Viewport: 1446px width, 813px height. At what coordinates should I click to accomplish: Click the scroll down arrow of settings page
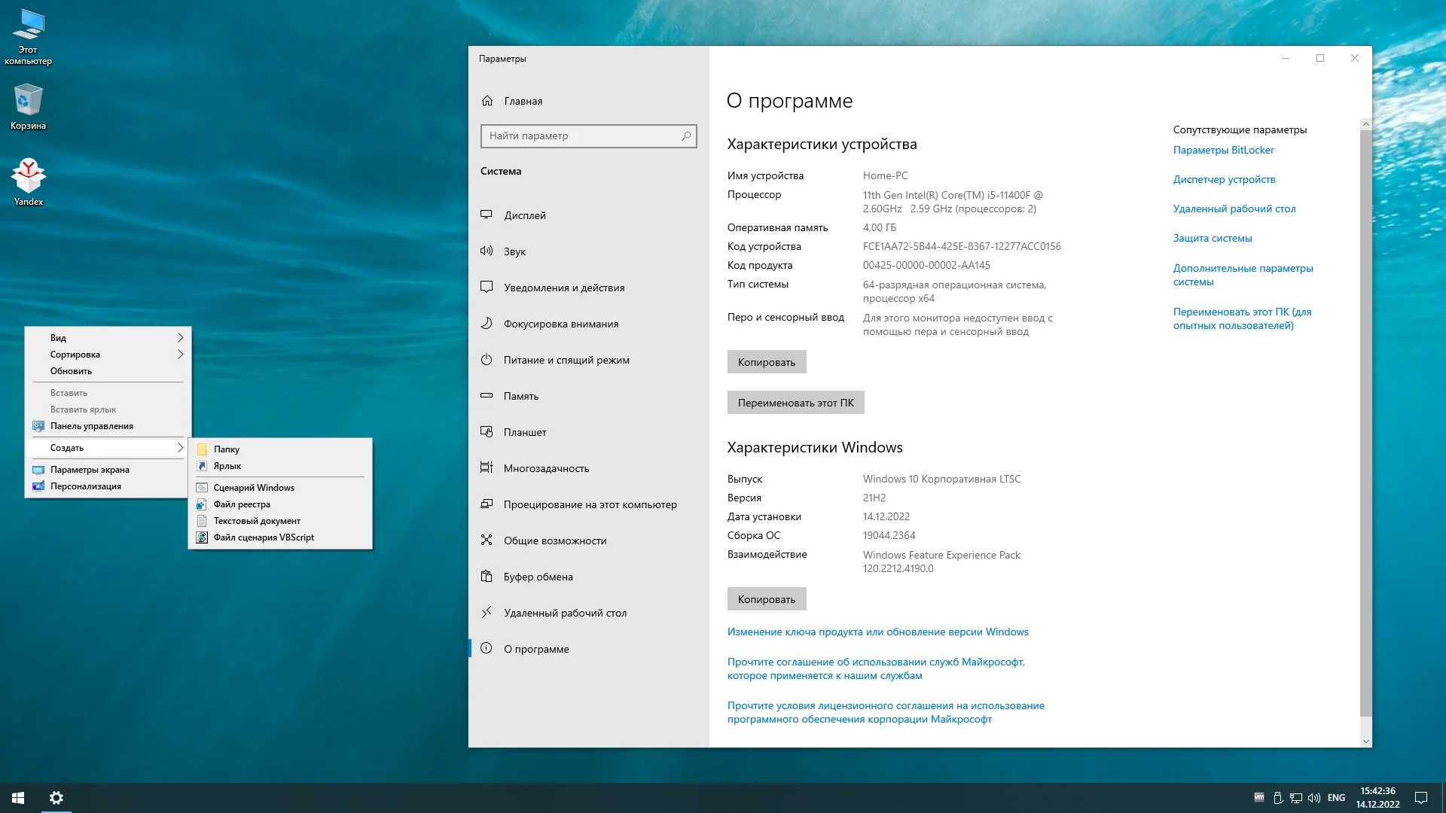1365,741
